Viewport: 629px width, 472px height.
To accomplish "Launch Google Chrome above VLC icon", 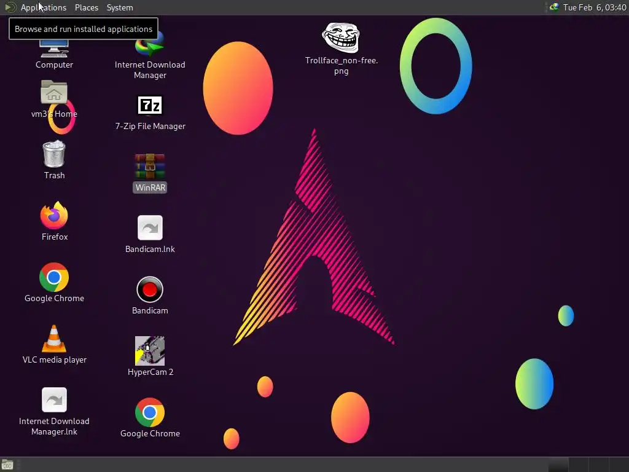I will [x=54, y=277].
